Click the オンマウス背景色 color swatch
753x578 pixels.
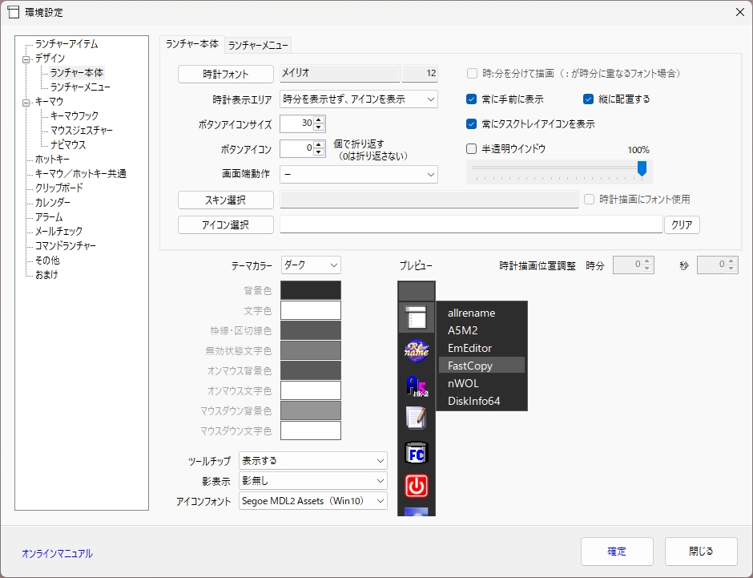point(311,370)
